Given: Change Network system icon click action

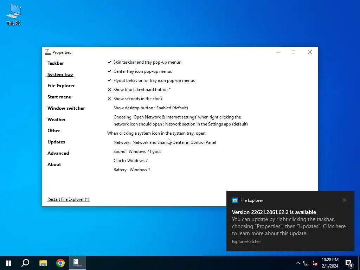Looking at the screenshot, I should pos(165,142).
